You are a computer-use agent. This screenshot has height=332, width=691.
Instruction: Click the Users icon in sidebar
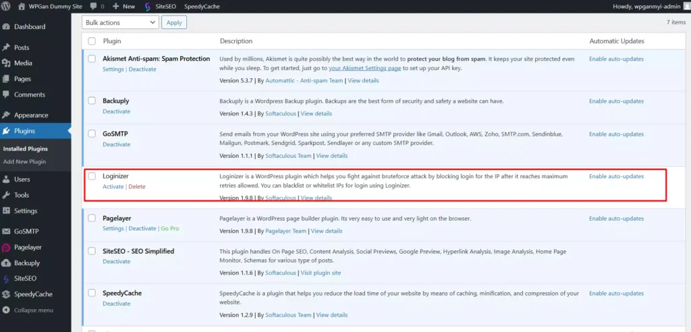6,179
